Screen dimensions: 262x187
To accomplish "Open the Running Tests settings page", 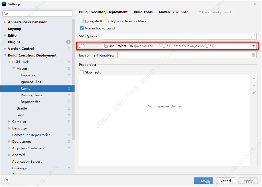I will [x=31, y=95].
